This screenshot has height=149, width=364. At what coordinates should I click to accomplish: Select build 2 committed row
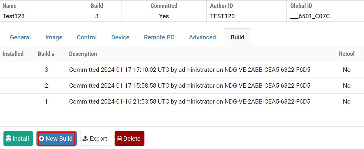[190, 86]
